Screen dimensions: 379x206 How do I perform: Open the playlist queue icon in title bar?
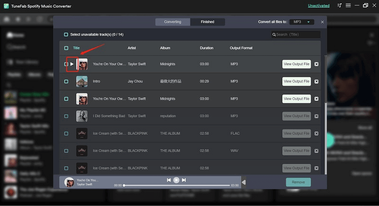(x=340, y=5)
